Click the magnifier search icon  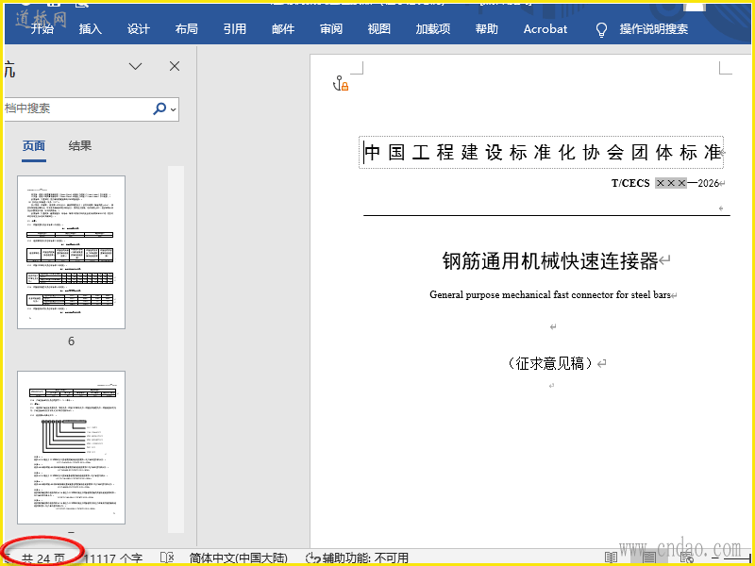click(x=159, y=108)
